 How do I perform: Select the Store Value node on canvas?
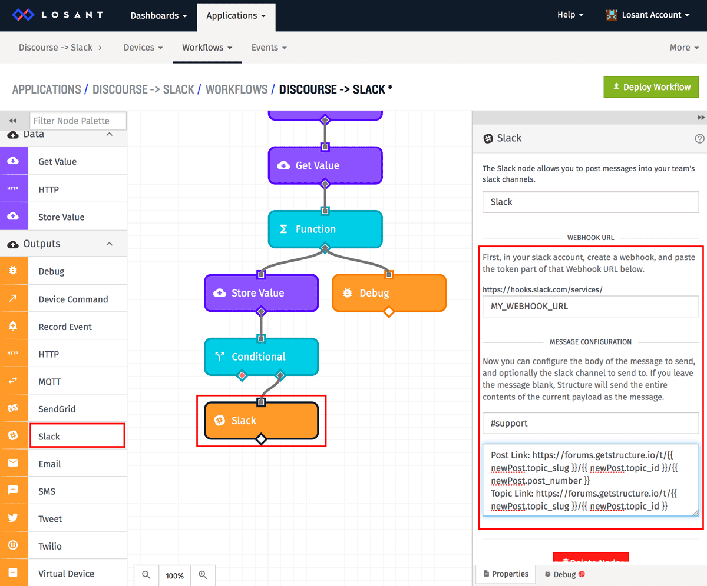[x=261, y=292]
